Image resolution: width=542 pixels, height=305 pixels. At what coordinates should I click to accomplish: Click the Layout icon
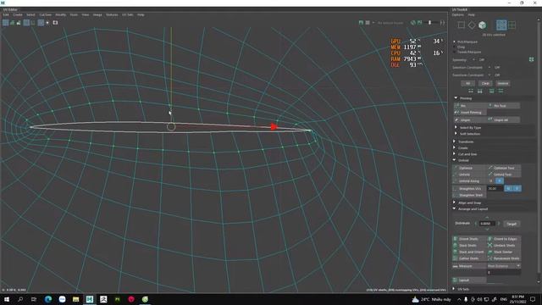coord(456,280)
